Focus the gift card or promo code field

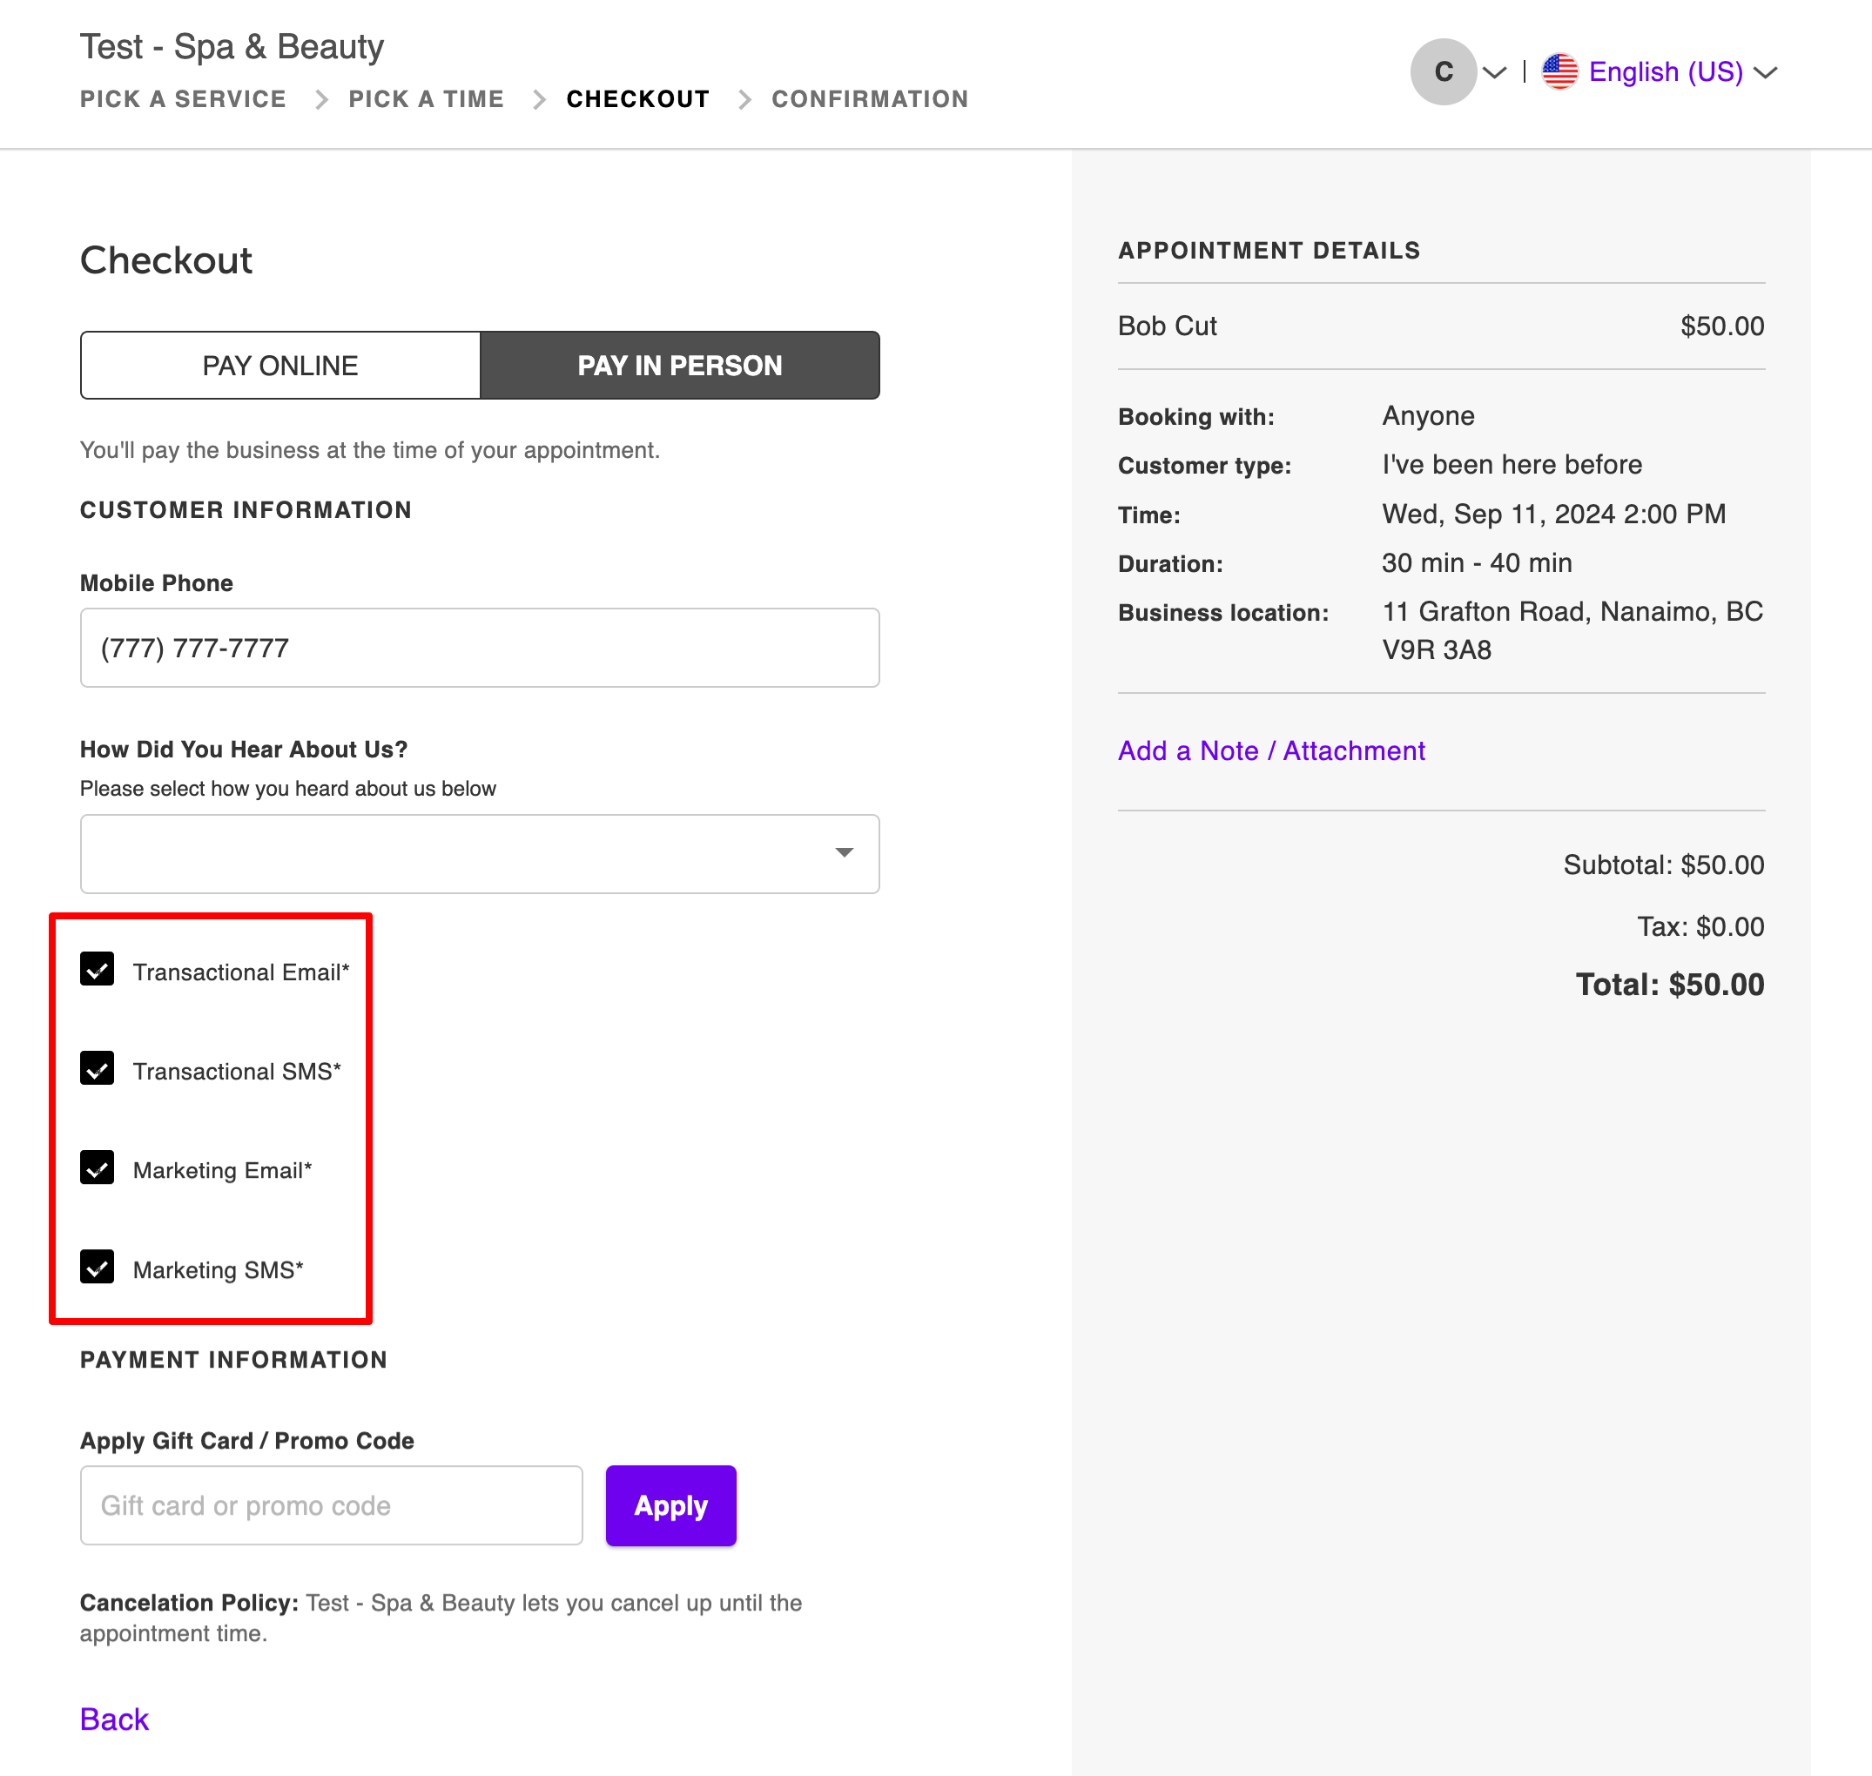(332, 1505)
